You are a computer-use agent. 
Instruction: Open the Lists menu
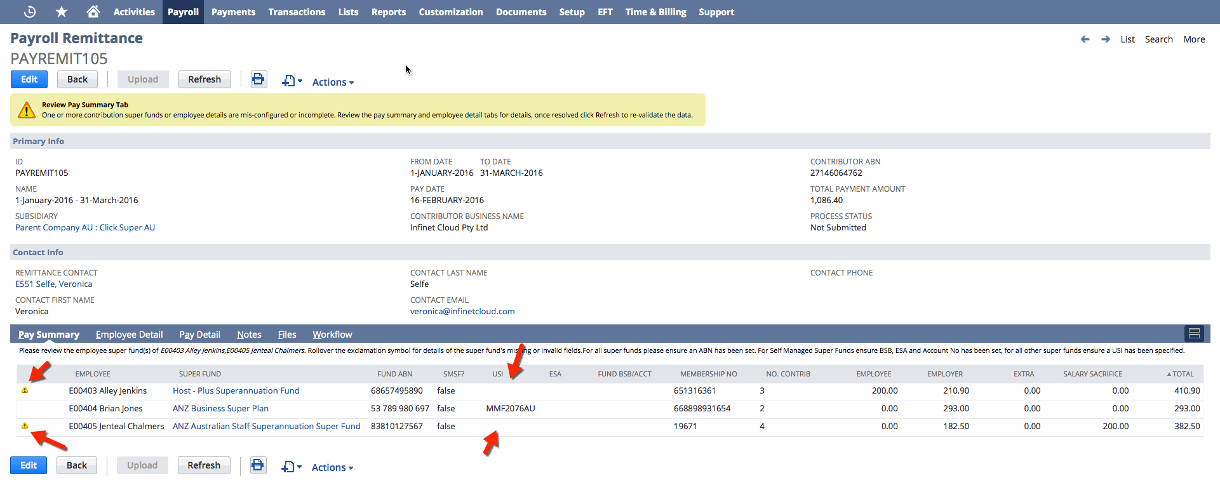click(x=348, y=12)
